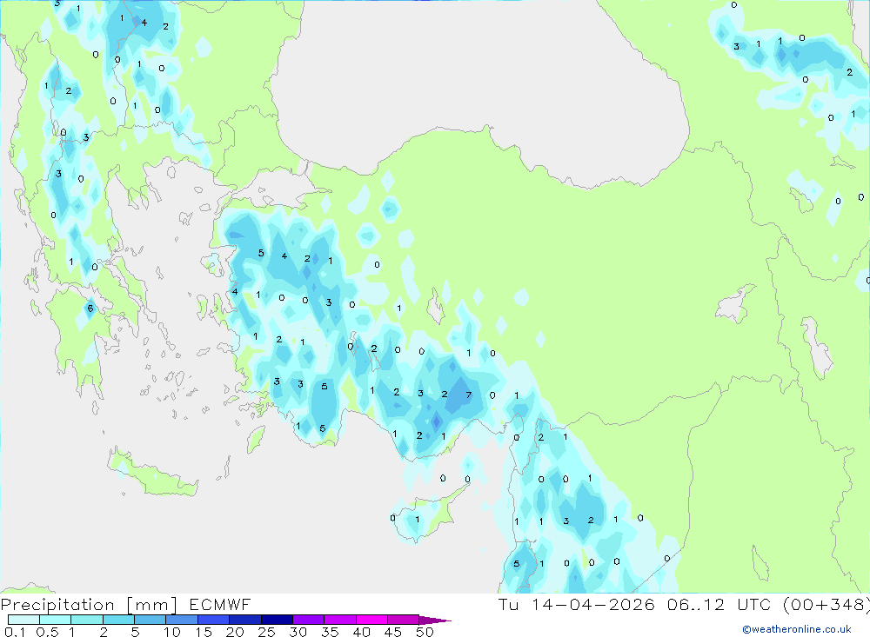Click the '30' legend scale label

(298, 632)
